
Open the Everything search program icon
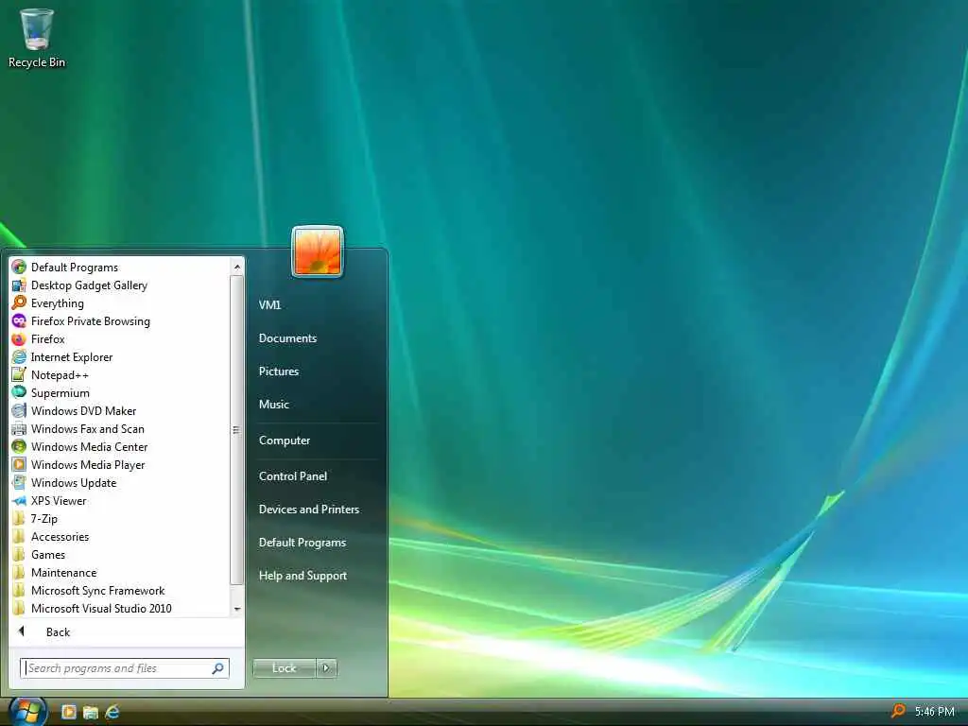[x=19, y=302]
